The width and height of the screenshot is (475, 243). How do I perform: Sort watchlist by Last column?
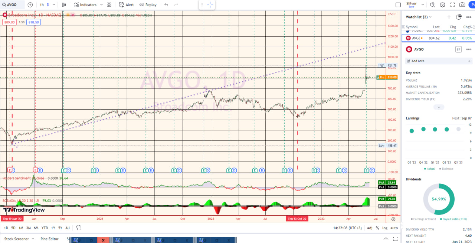pos(436,27)
